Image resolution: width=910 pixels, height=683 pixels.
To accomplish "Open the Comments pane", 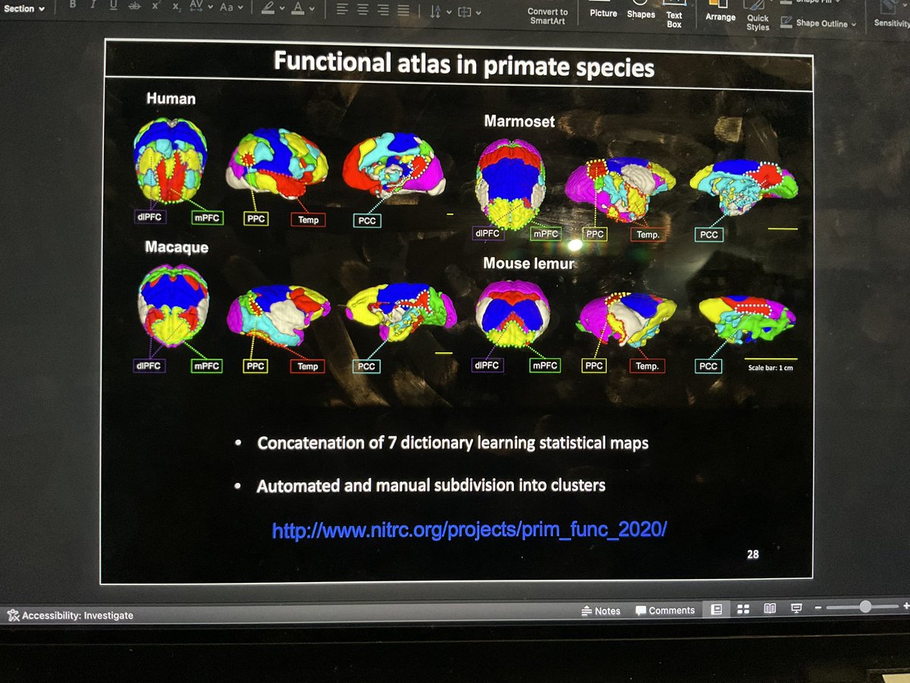I will [x=665, y=610].
